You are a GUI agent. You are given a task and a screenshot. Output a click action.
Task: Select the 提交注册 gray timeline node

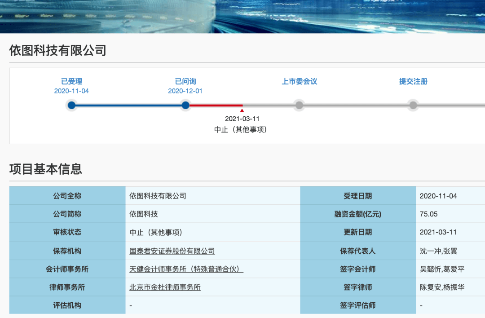(x=413, y=106)
